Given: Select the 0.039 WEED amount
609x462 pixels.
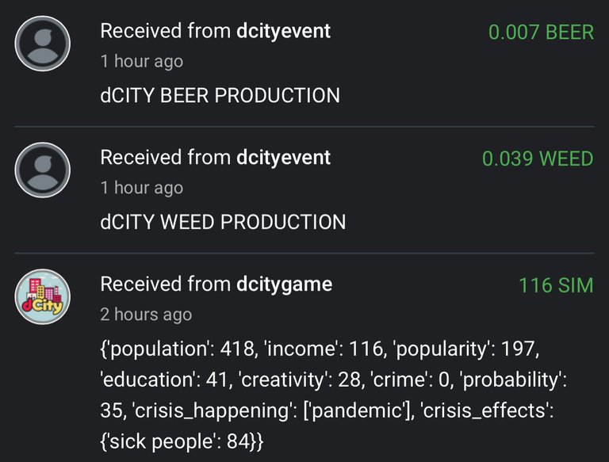Looking at the screenshot, I should pos(538,158).
